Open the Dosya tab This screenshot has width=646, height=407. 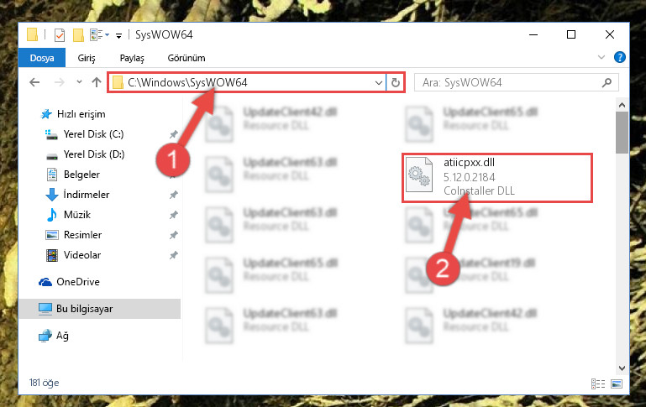click(x=42, y=58)
